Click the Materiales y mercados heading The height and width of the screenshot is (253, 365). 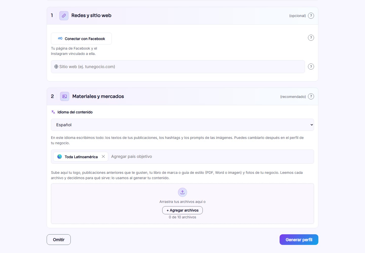(x=98, y=96)
